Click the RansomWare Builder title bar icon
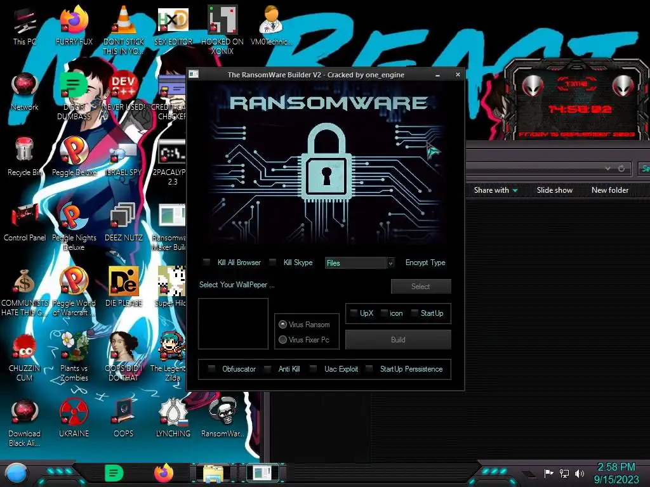Viewport: 650px width, 487px height. pos(194,74)
